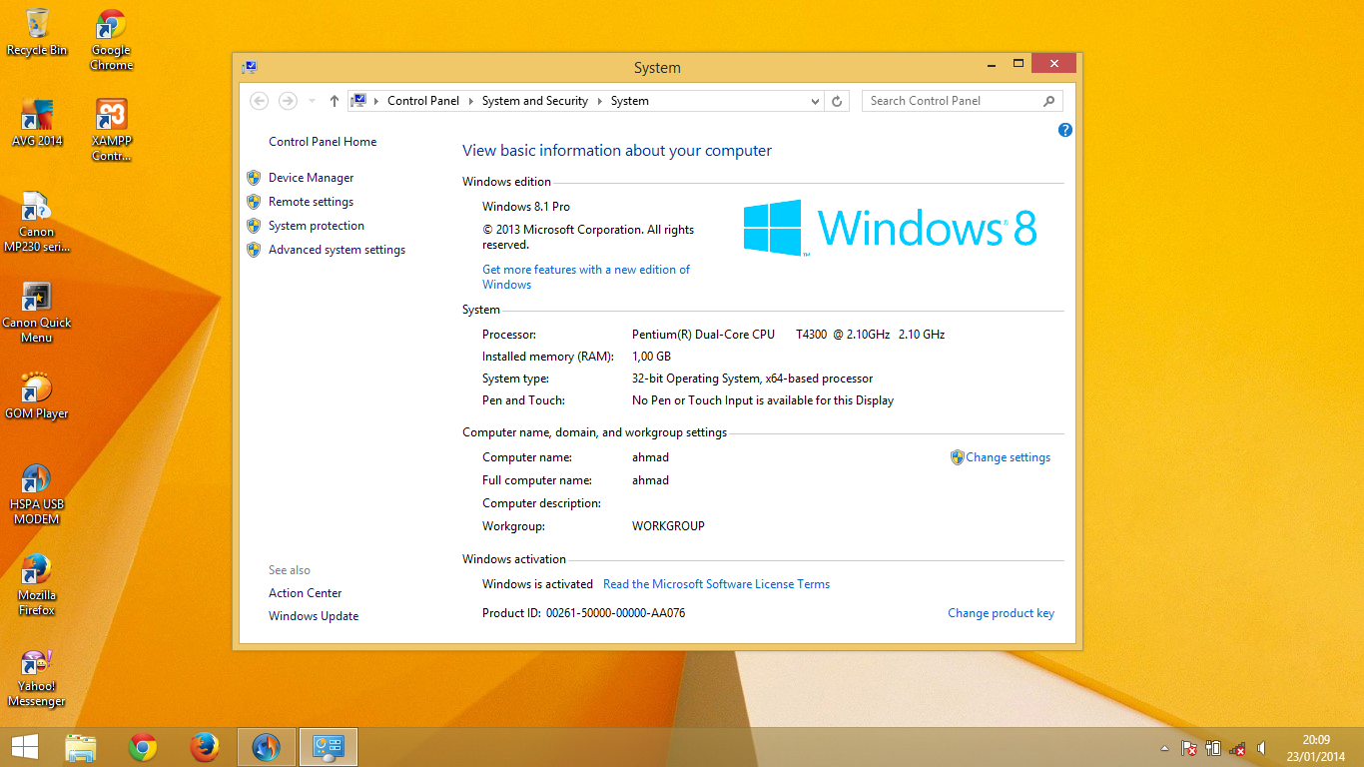Select the GOM Player desktop icon
Screen dimensions: 1364x767
pyautogui.click(x=37, y=395)
